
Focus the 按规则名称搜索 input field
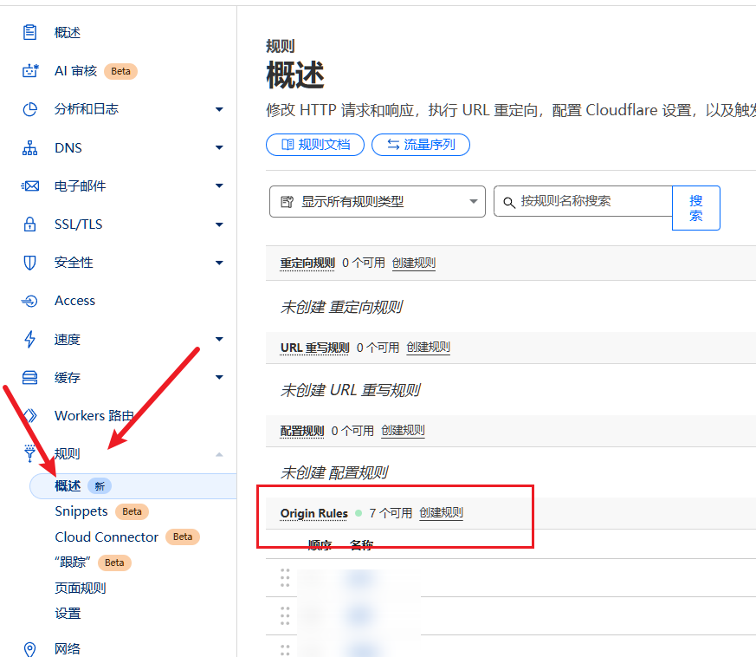pos(583,201)
